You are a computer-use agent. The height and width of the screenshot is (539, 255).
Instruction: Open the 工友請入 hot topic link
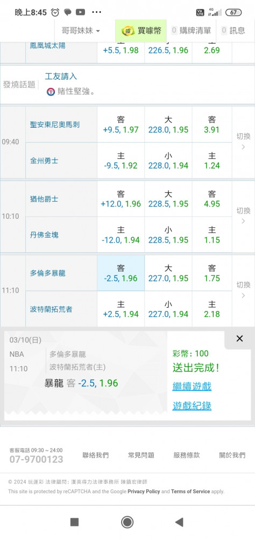tap(61, 77)
